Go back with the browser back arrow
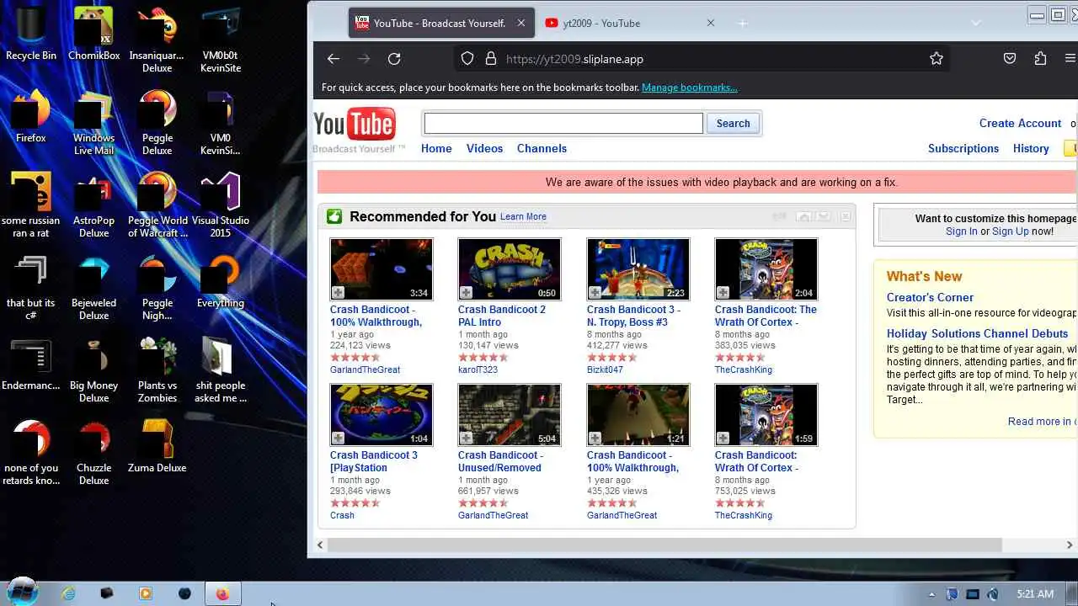 (334, 59)
